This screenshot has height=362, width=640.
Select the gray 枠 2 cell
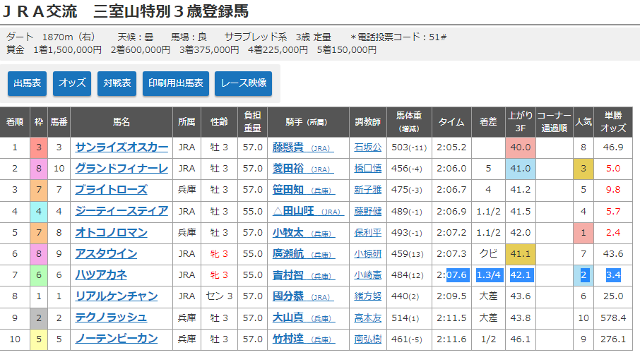pyautogui.click(x=39, y=318)
